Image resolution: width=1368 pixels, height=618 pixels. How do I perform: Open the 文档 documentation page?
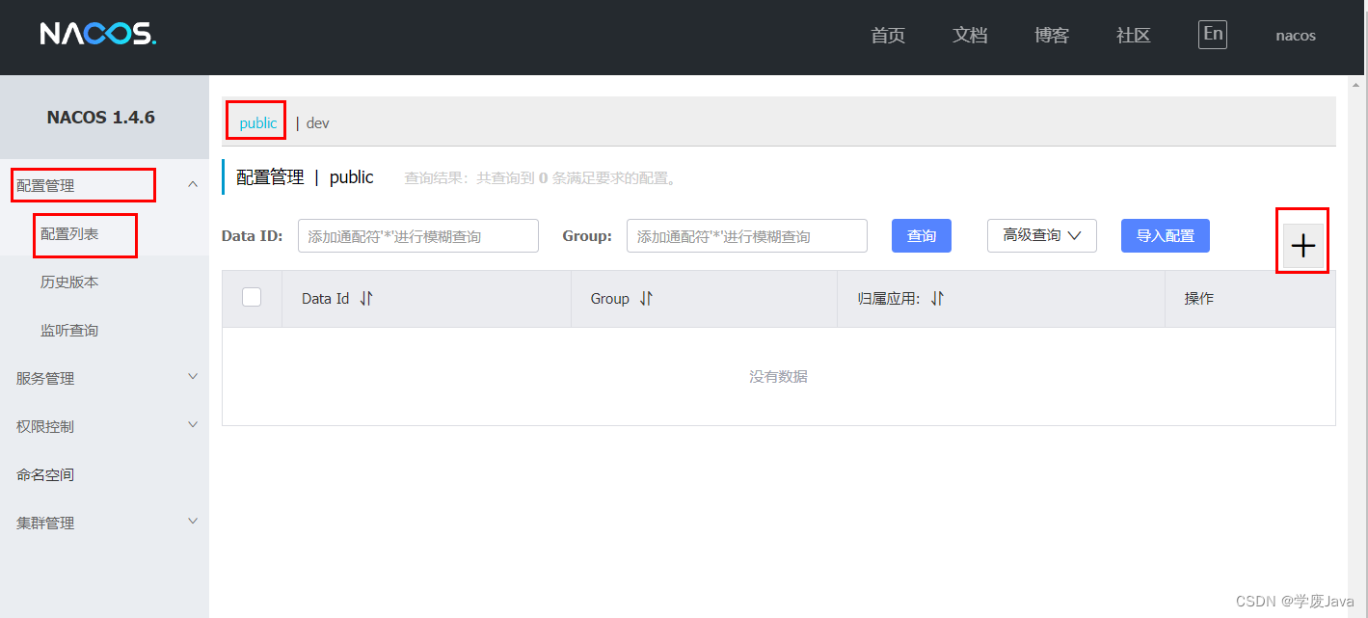[970, 35]
